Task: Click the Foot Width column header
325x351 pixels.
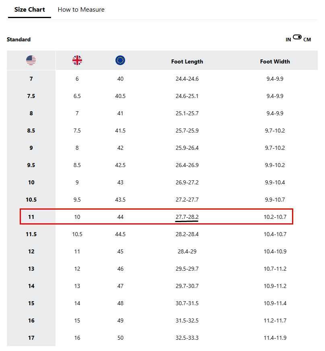Action: pos(275,61)
